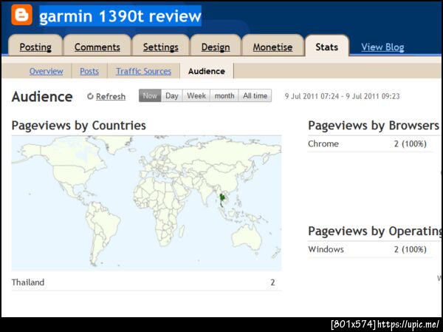Click the Pageviews by Browsers heading

[x=374, y=126]
